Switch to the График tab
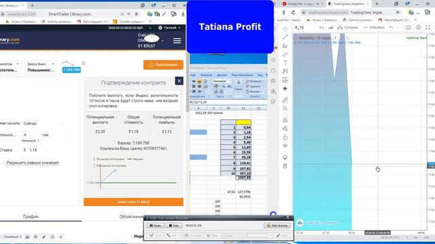 (x=31, y=217)
